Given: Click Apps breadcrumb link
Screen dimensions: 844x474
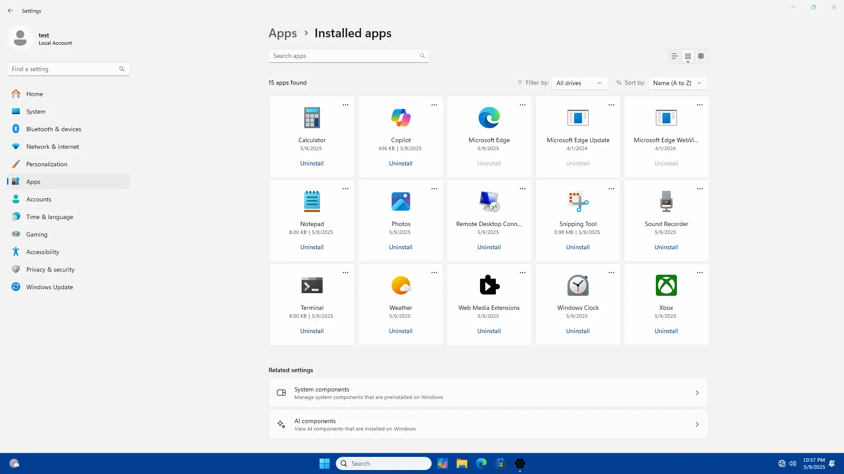Looking at the screenshot, I should pyautogui.click(x=283, y=33).
